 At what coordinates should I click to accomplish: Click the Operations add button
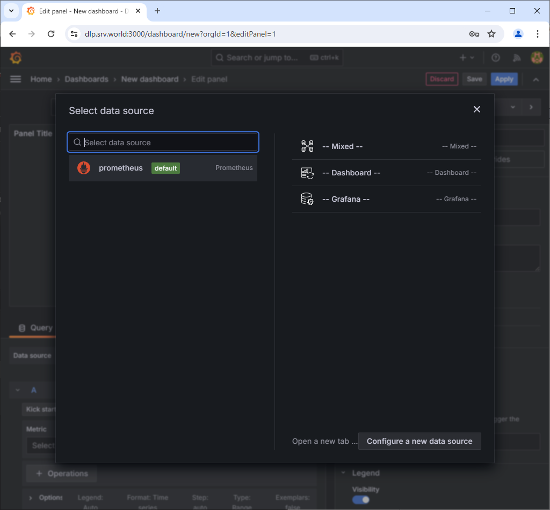tap(62, 473)
